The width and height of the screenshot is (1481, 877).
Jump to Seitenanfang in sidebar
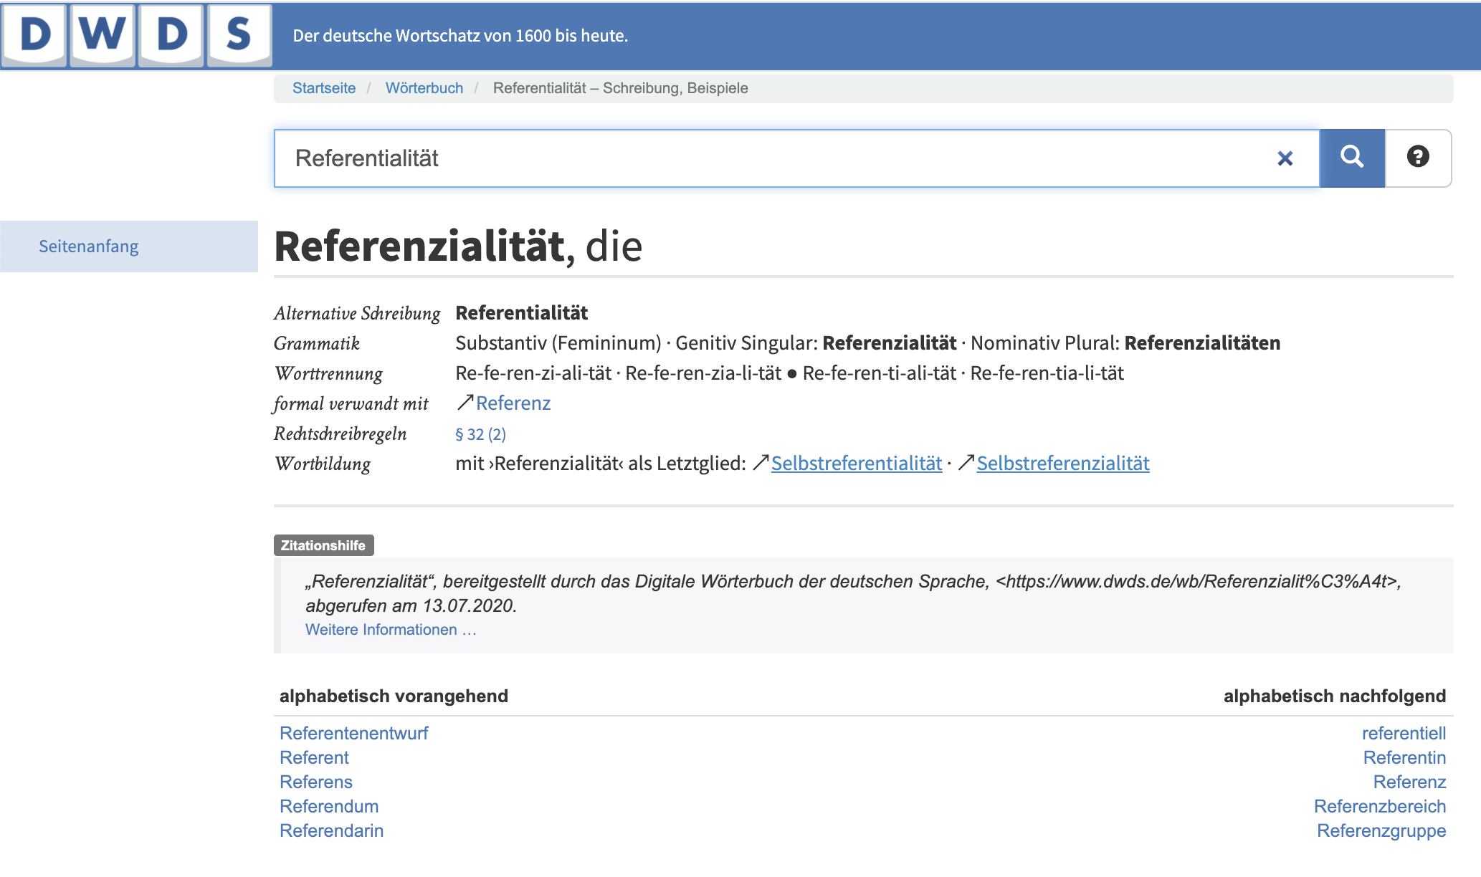(x=89, y=246)
